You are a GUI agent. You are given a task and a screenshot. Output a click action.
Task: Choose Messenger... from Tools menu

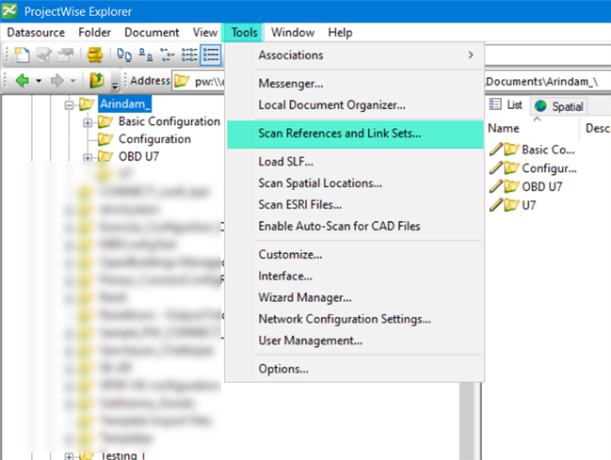tap(355, 84)
